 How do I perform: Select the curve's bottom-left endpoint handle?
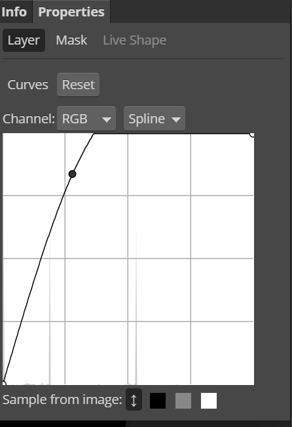point(3,383)
